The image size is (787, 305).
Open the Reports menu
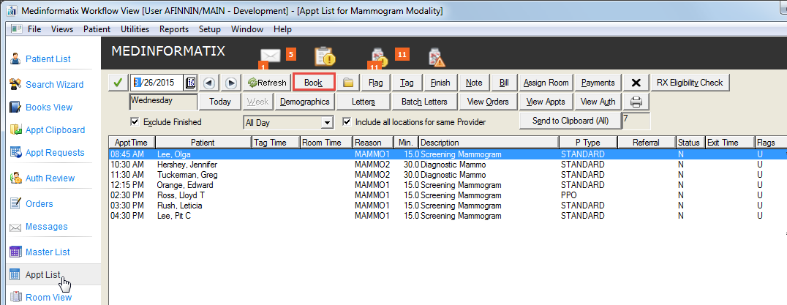pos(174,29)
